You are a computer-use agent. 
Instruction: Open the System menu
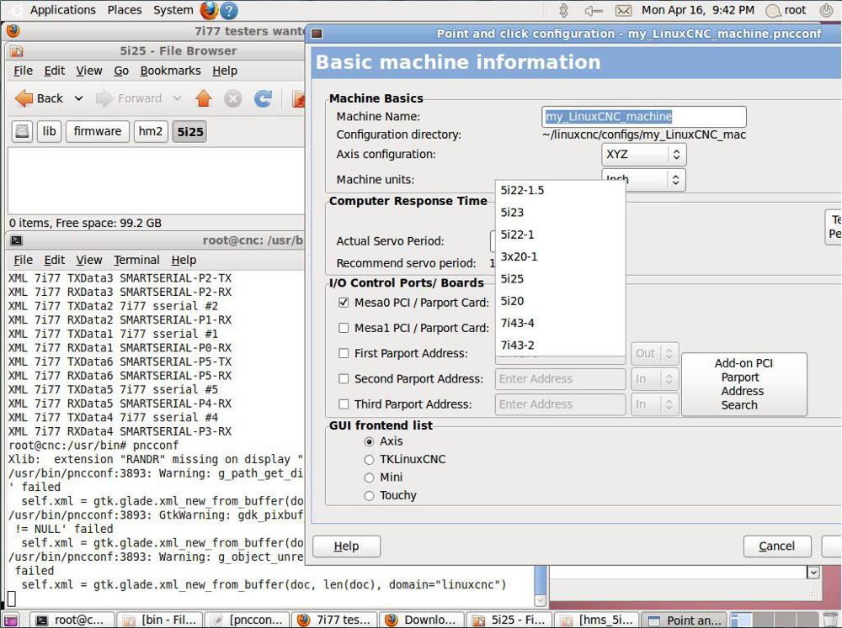[x=173, y=10]
